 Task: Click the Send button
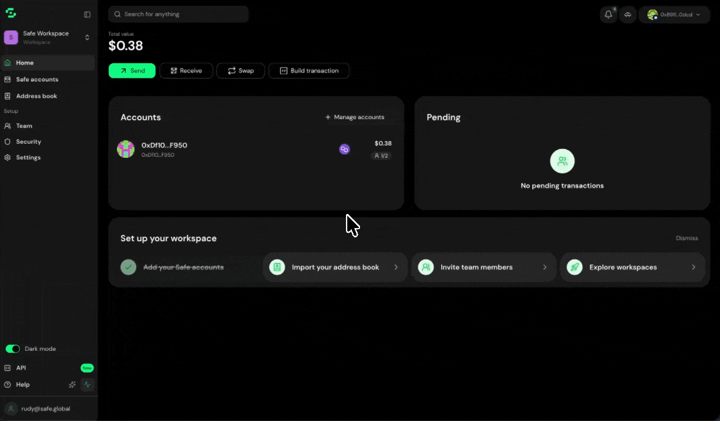132,71
